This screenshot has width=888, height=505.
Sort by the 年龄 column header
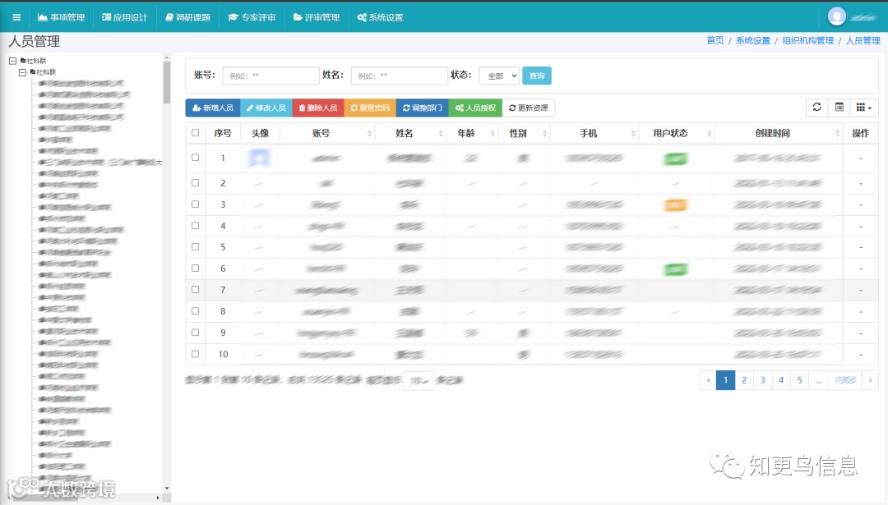point(472,133)
